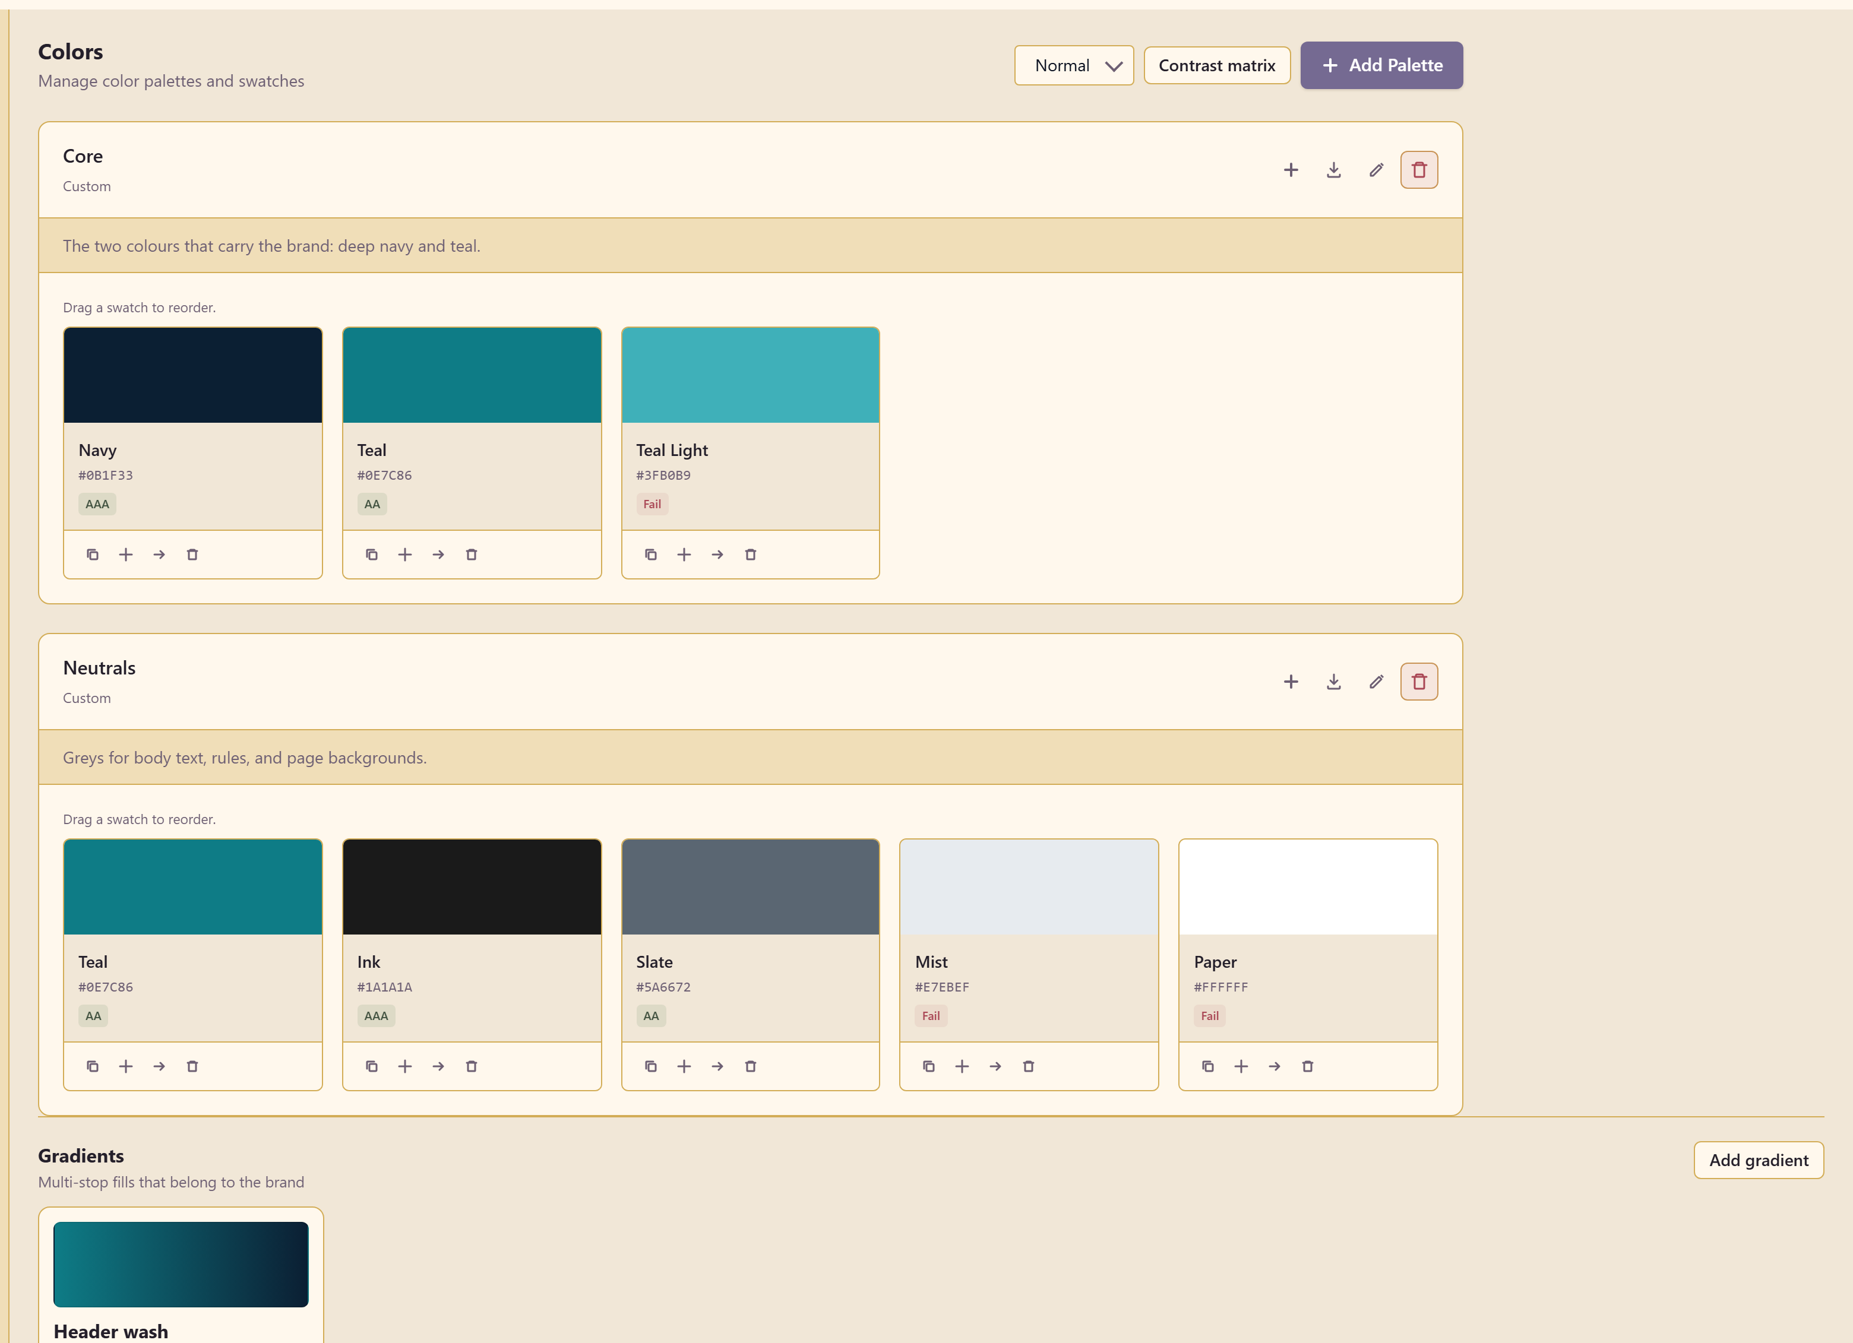This screenshot has height=1343, width=1853.
Task: Open the Normal vision mode dropdown
Action: tap(1074, 65)
